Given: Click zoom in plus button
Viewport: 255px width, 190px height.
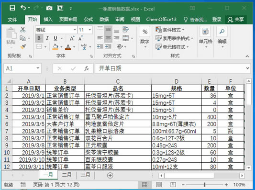Looking at the screenshot, I should (x=226, y=185).
